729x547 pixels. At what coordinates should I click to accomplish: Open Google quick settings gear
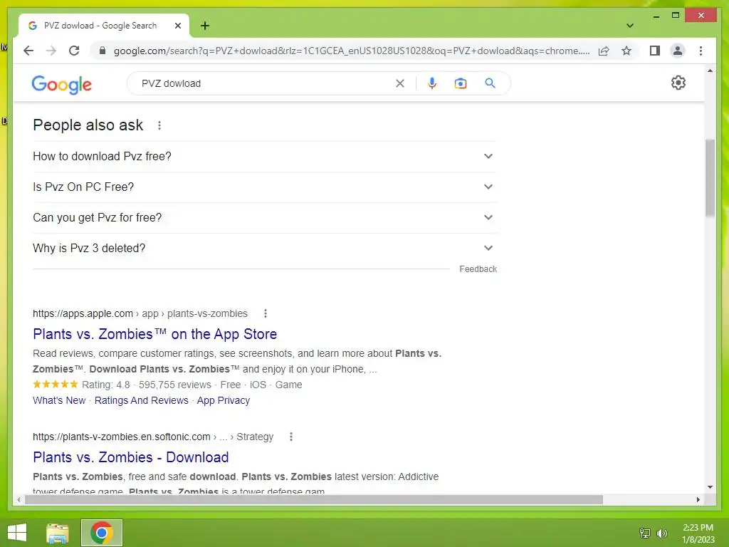(678, 83)
